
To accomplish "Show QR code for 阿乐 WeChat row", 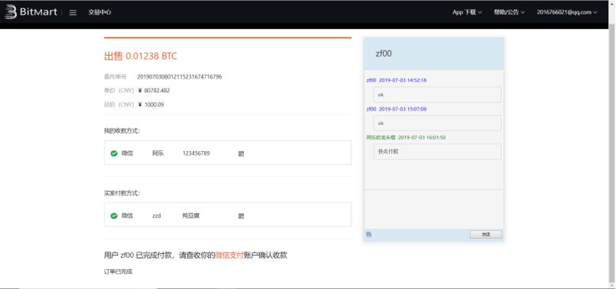I will click(x=242, y=154).
